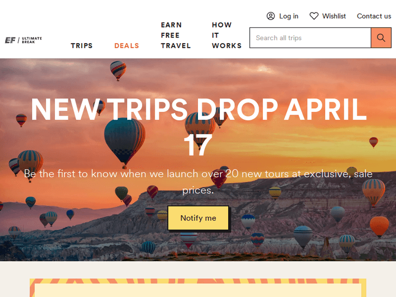Click the New Trips Drop April 17 headline
396x297 pixels.
coord(198,127)
